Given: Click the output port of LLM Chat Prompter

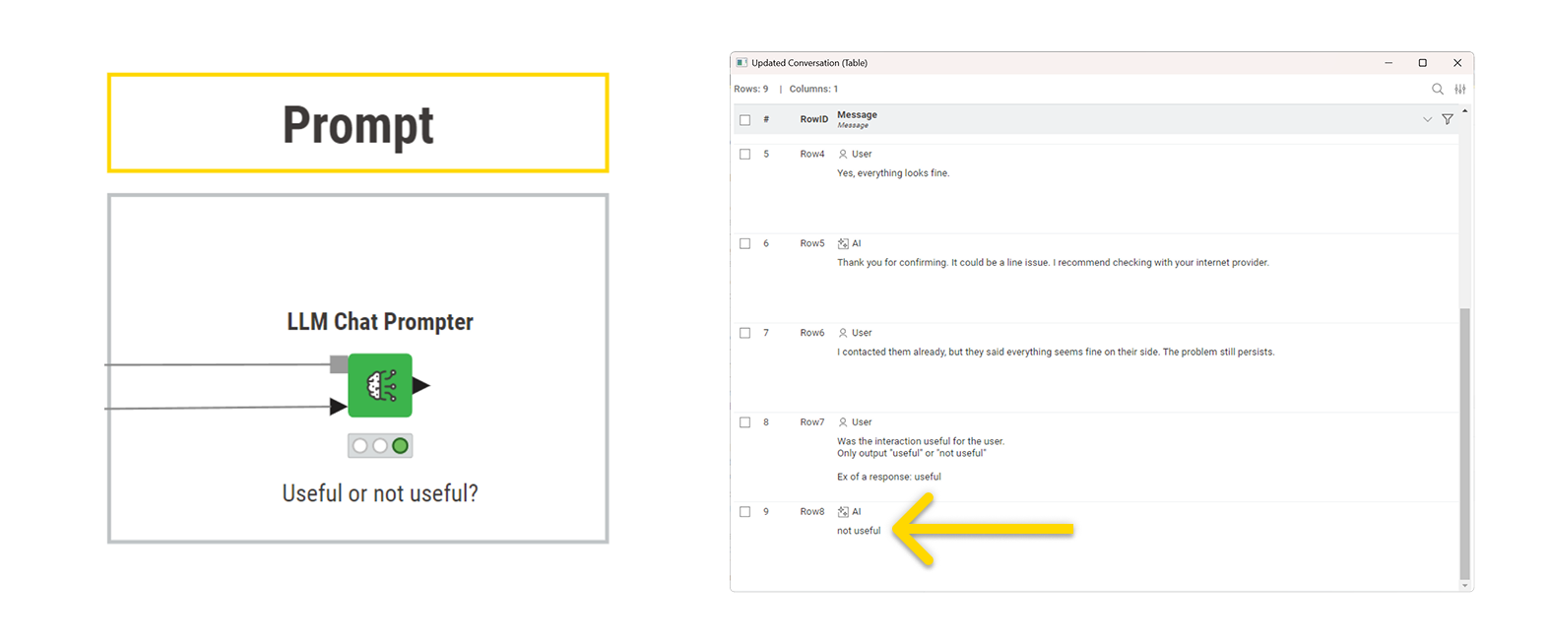Looking at the screenshot, I should tap(421, 385).
